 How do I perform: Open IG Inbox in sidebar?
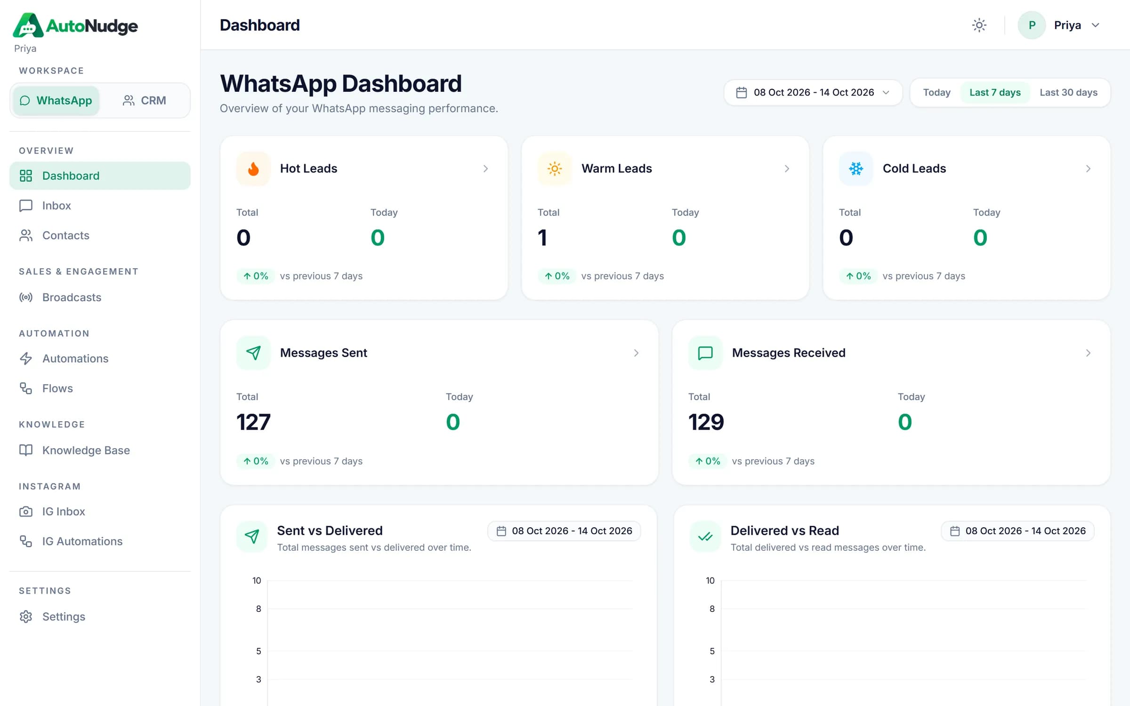[x=100, y=512]
